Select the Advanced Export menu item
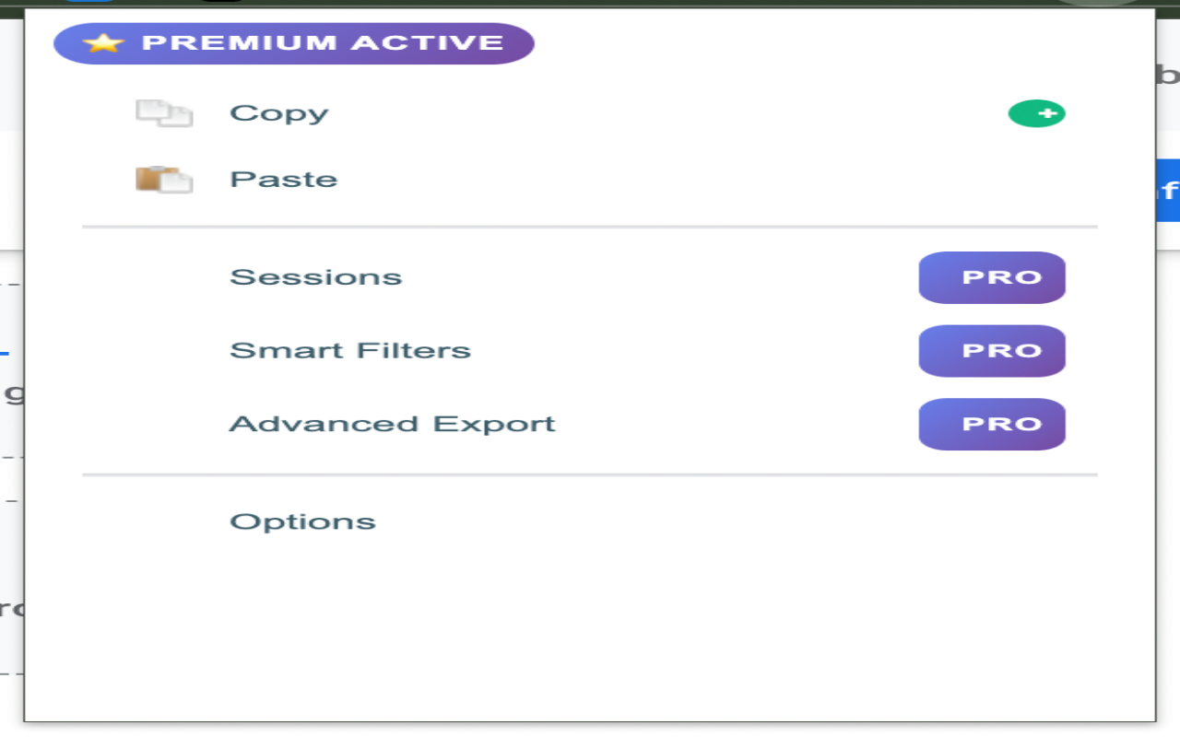This screenshot has height=737, width=1180. point(392,424)
